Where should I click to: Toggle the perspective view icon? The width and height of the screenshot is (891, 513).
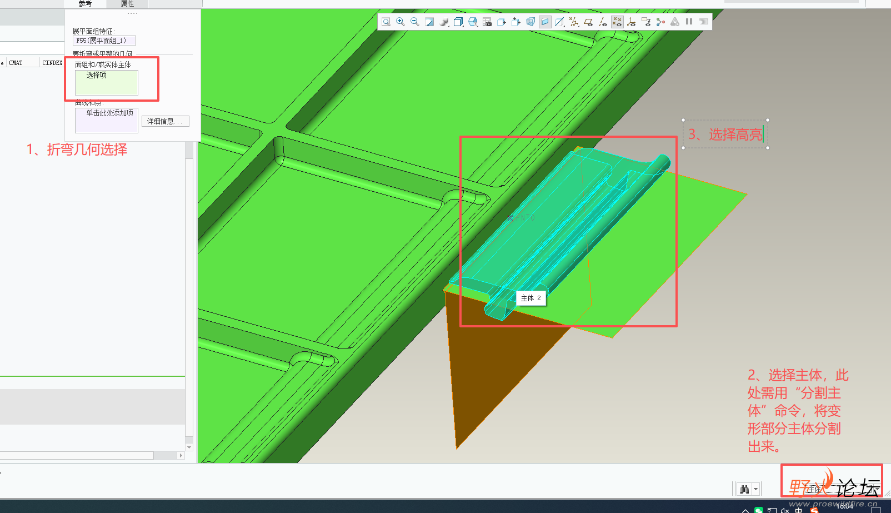click(x=530, y=22)
